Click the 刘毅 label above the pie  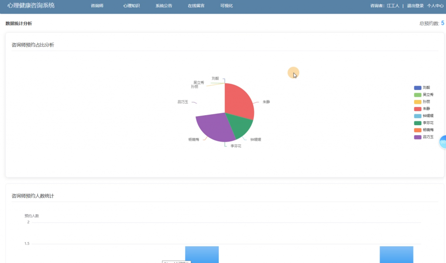(x=215, y=78)
